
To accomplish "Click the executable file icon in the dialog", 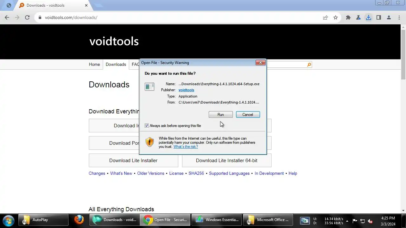I will click(x=149, y=86).
